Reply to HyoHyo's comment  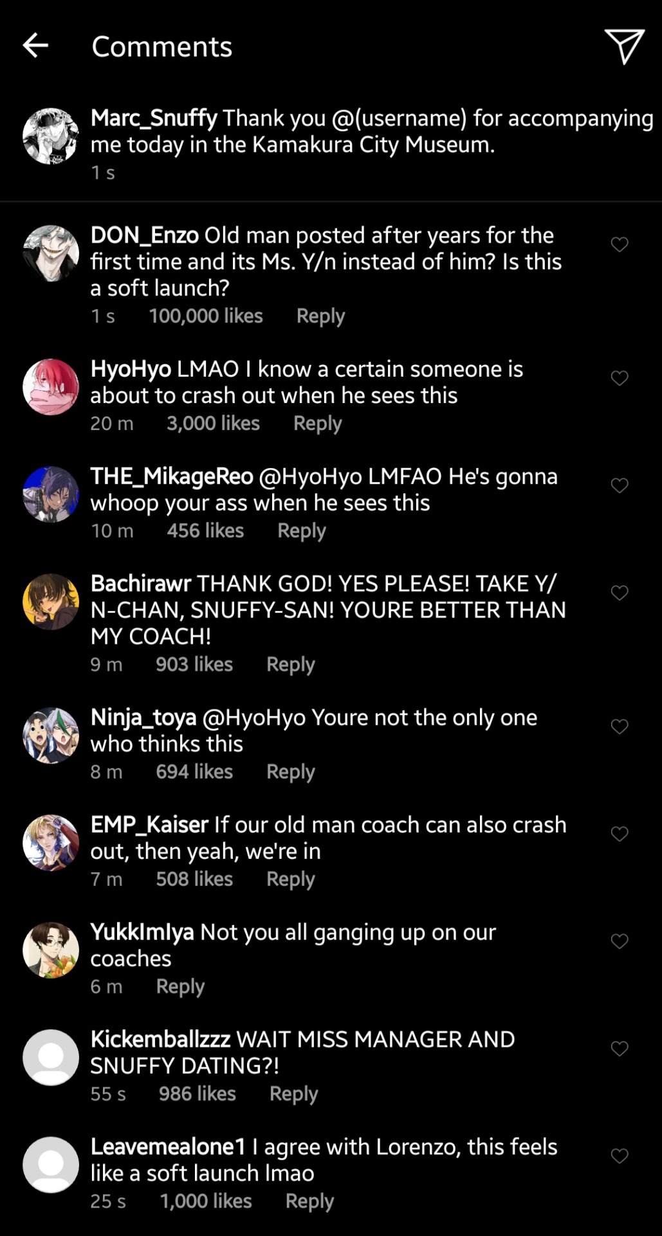coord(317,424)
